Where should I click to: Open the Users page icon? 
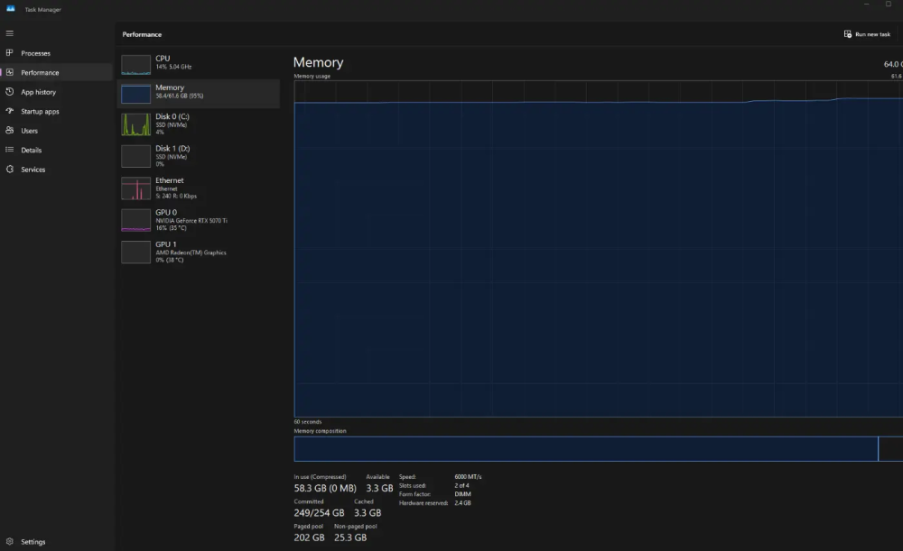(10, 131)
